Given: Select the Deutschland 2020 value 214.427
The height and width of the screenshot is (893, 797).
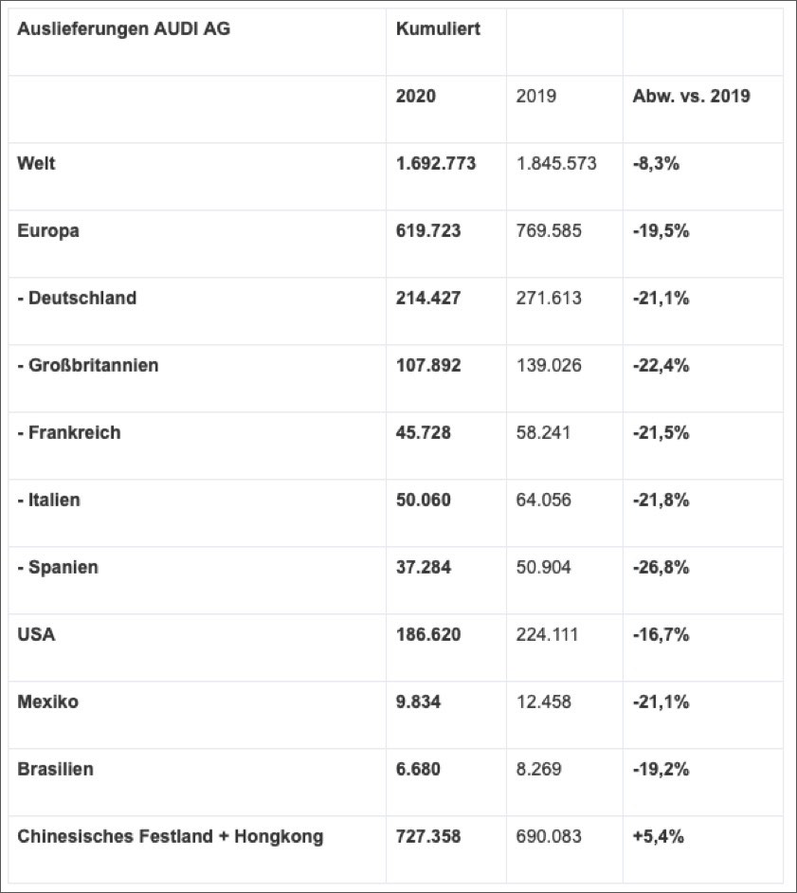Looking at the screenshot, I should coord(428,298).
